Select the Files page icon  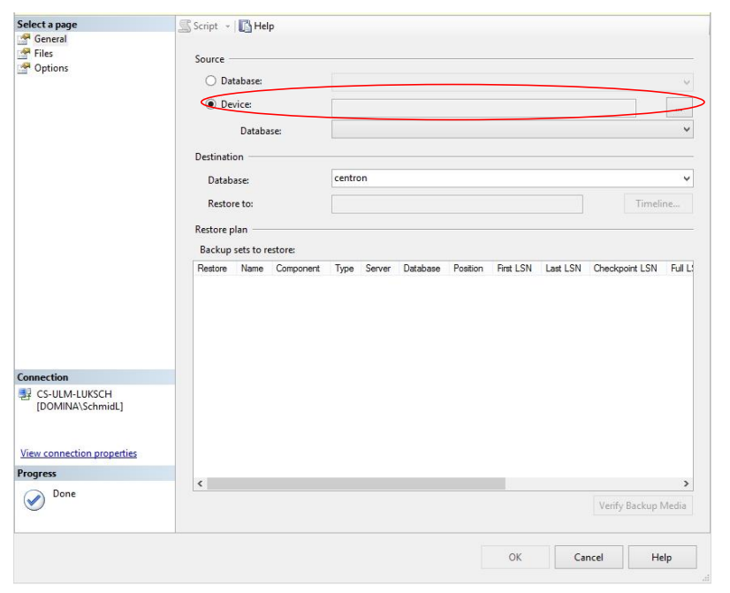[x=24, y=54]
